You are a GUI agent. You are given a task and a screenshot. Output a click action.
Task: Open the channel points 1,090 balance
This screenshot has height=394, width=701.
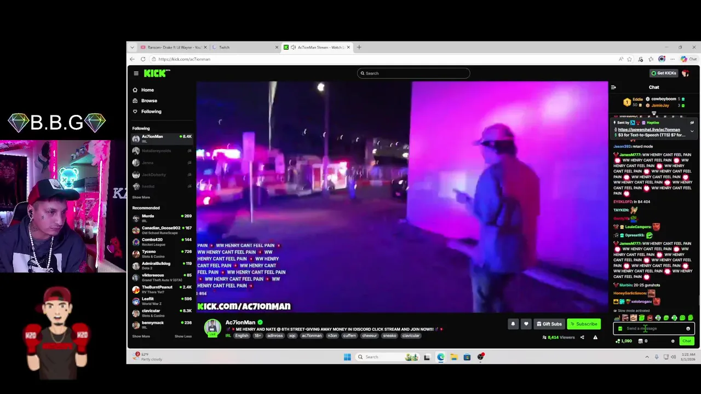click(624, 341)
